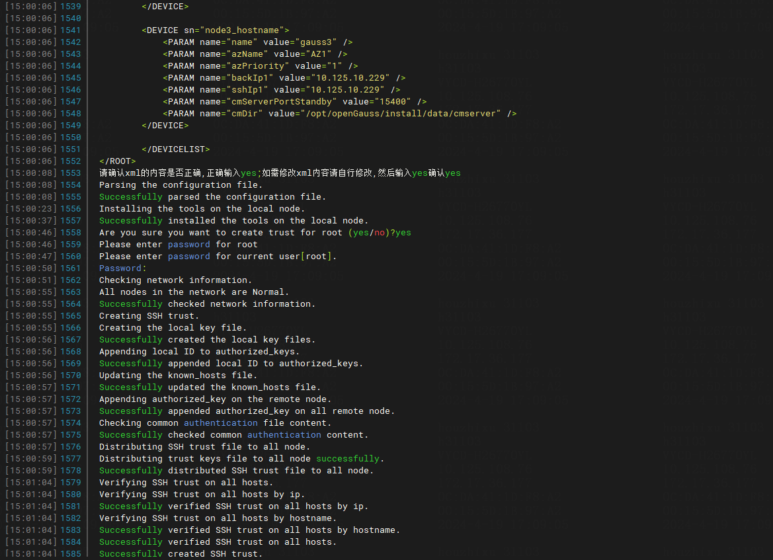Click the DEVICE sn="node3_hostname" line
The image size is (773, 560).
216,30
